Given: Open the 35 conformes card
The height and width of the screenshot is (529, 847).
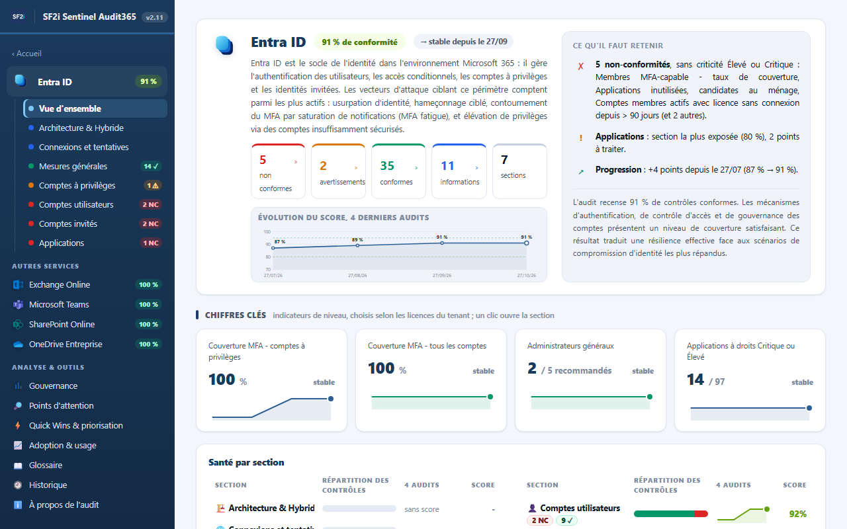Looking at the screenshot, I should point(398,171).
